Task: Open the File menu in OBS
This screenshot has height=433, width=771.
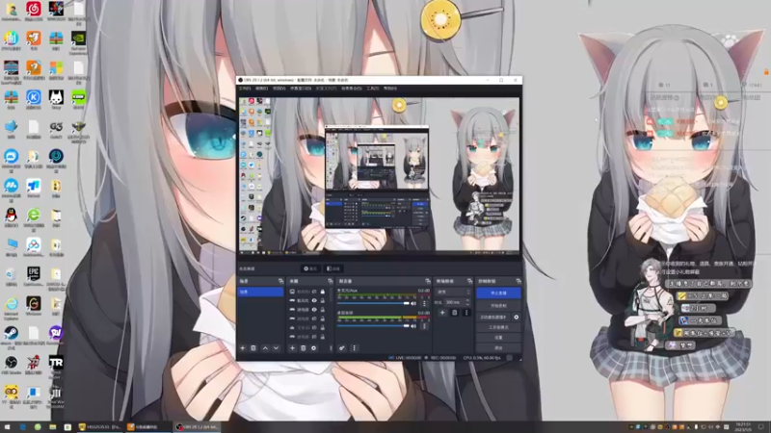Action: (245, 89)
